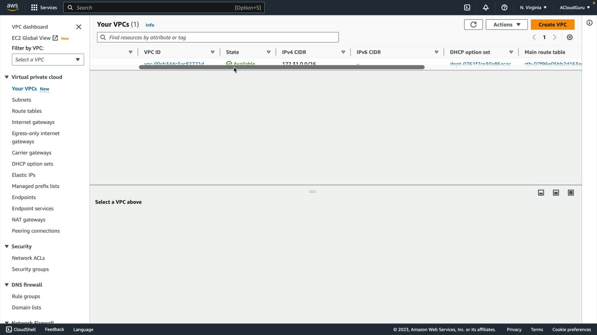
Task: Open the Services grid menu
Action: point(34,7)
